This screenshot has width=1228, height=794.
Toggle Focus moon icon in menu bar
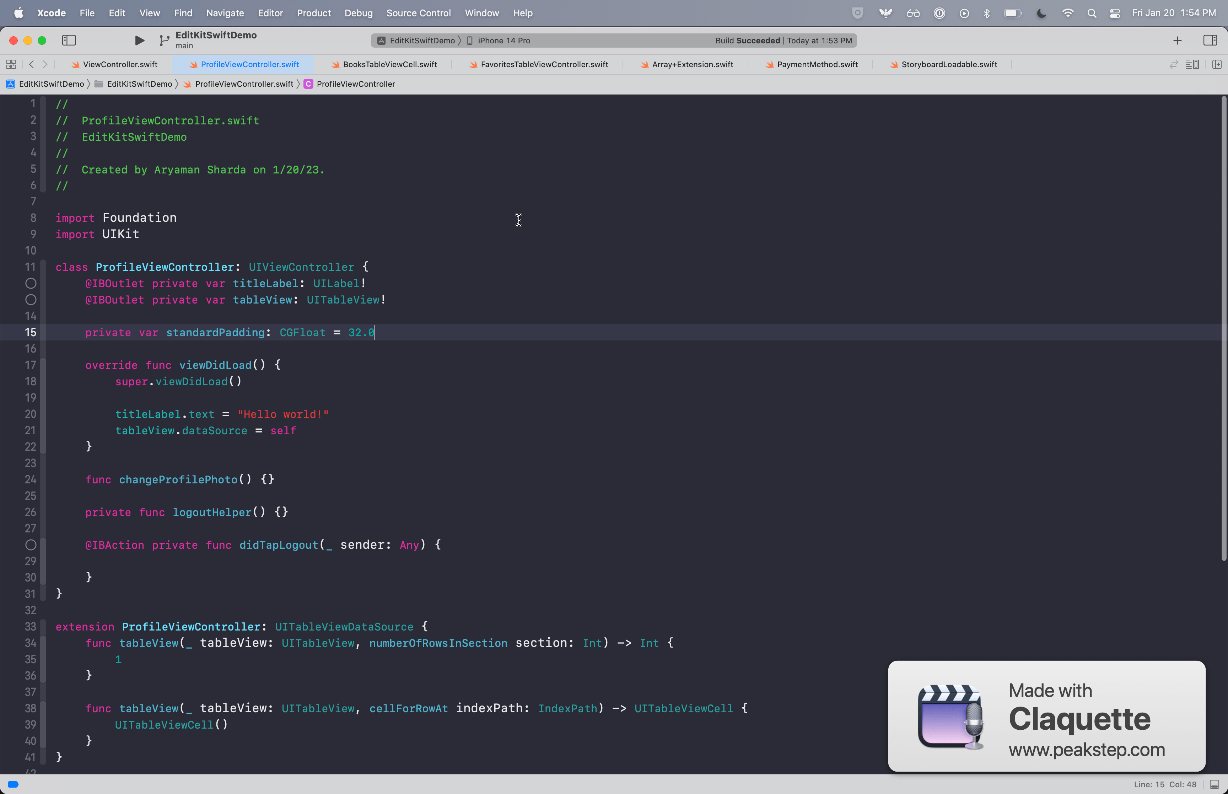(x=1041, y=14)
